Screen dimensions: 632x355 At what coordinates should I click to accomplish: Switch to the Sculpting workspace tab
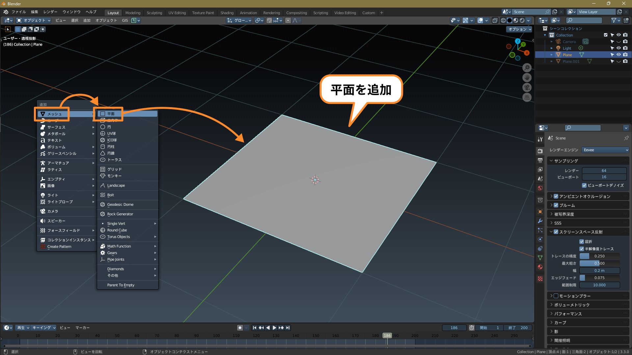click(154, 13)
